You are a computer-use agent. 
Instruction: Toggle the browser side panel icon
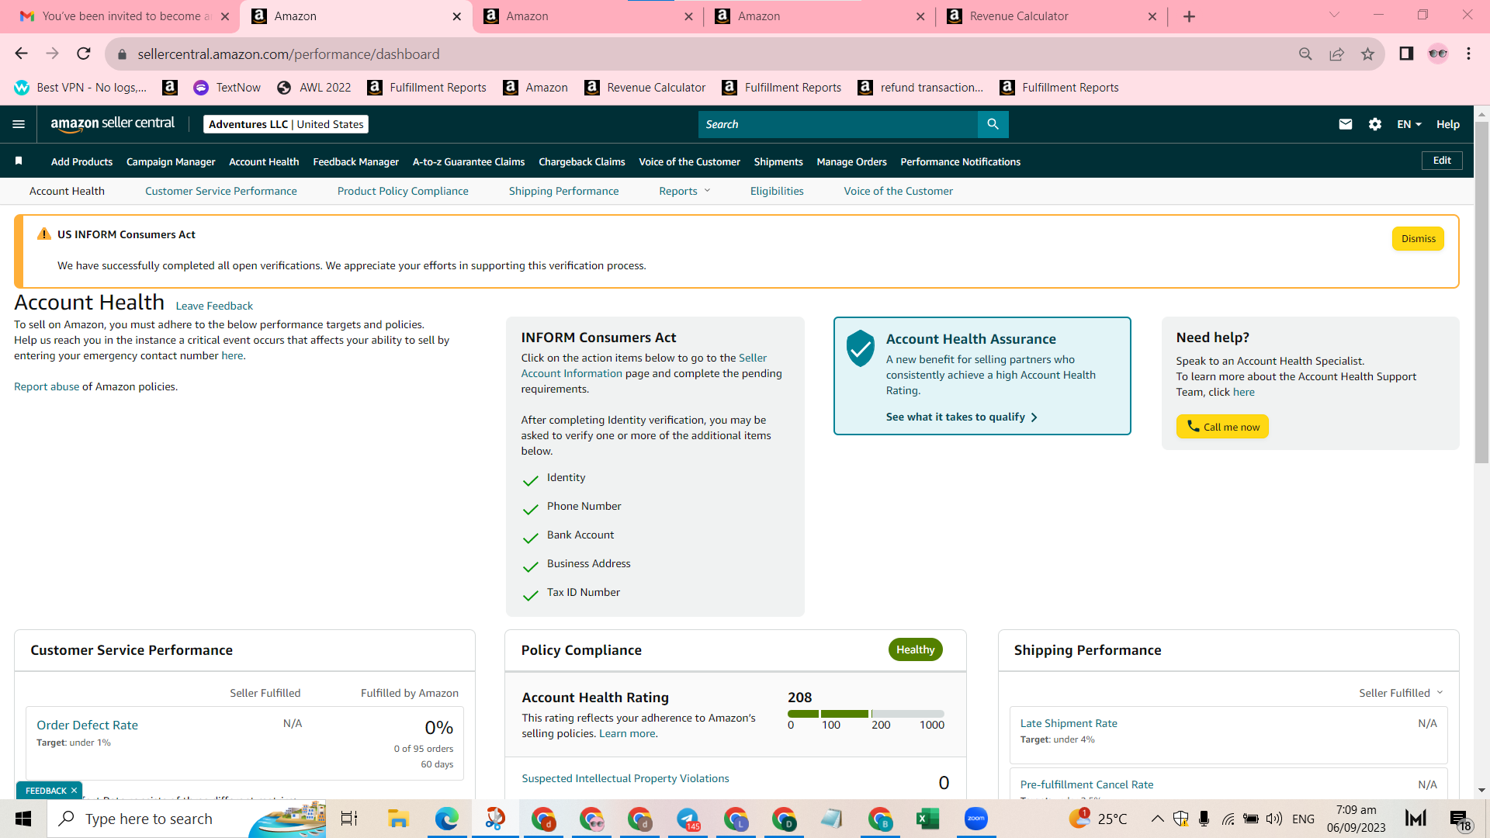1406,54
